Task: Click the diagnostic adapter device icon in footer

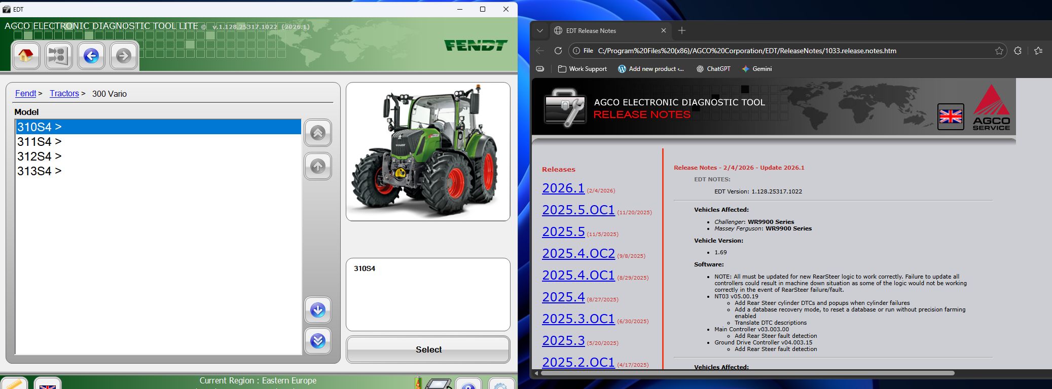Action: pyautogui.click(x=439, y=384)
